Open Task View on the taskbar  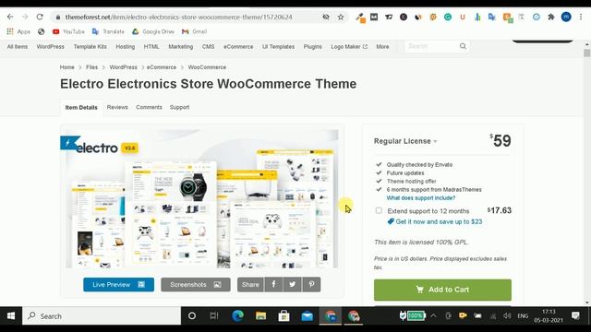(214, 315)
